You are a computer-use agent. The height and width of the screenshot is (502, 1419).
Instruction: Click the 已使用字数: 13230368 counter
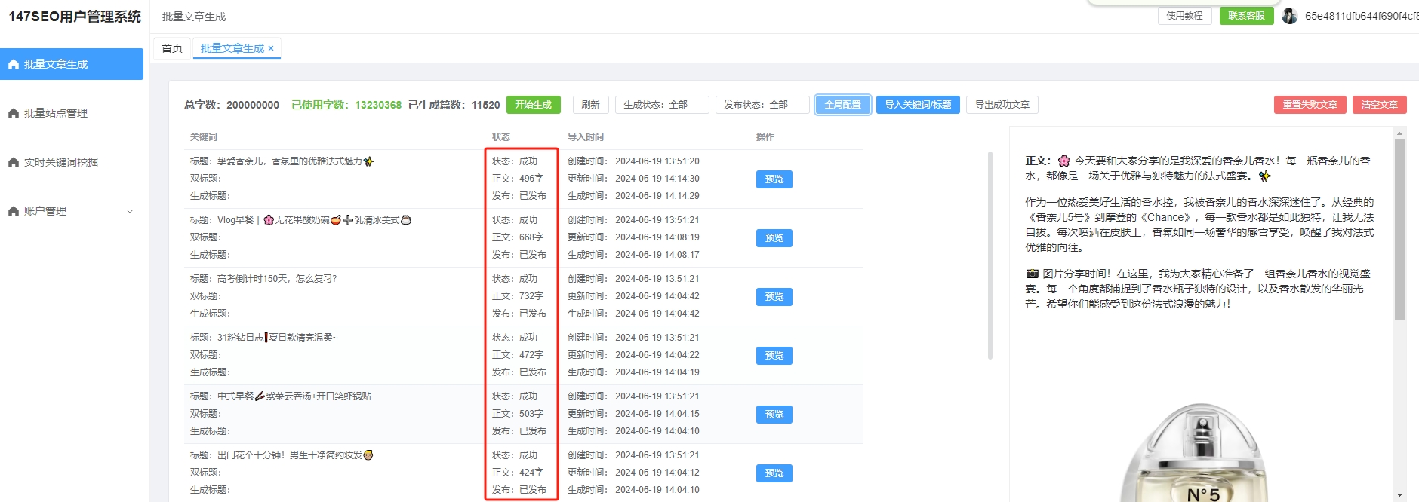point(346,105)
